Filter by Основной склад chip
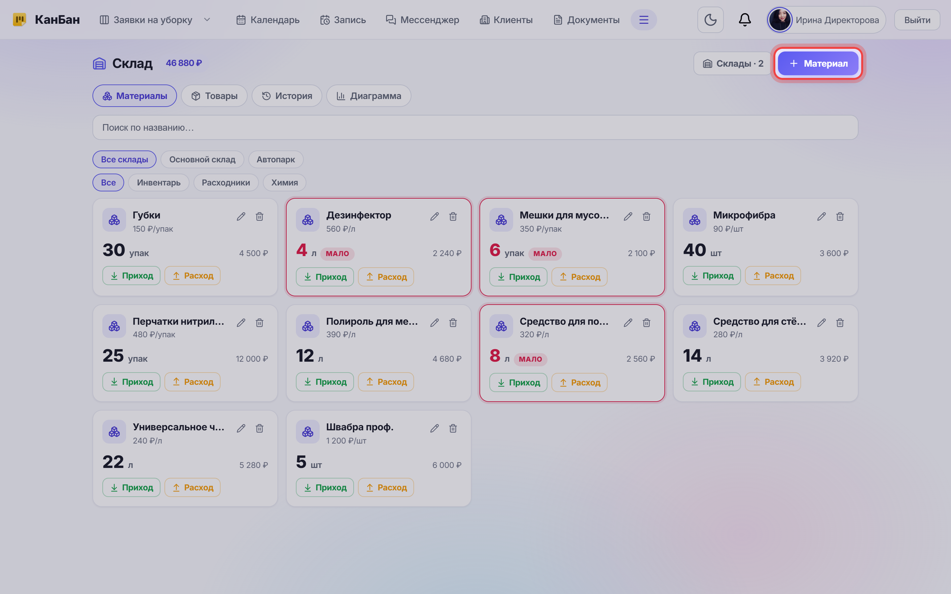 point(202,159)
